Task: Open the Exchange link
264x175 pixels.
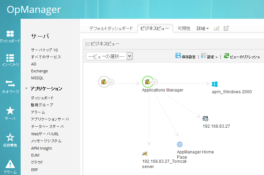Action: point(40,71)
